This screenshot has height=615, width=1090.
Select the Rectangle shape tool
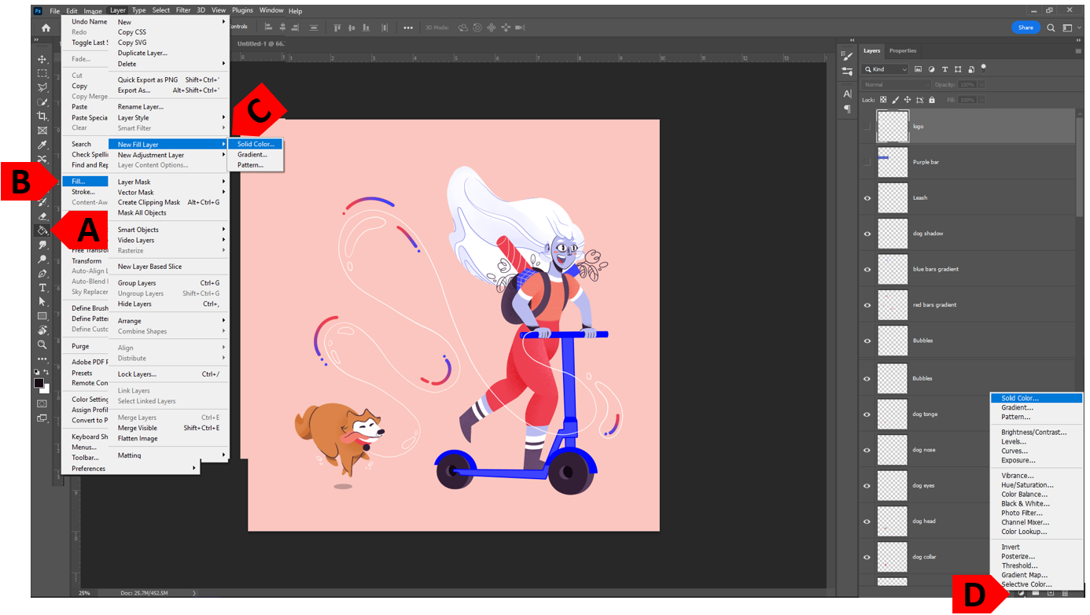coord(42,315)
